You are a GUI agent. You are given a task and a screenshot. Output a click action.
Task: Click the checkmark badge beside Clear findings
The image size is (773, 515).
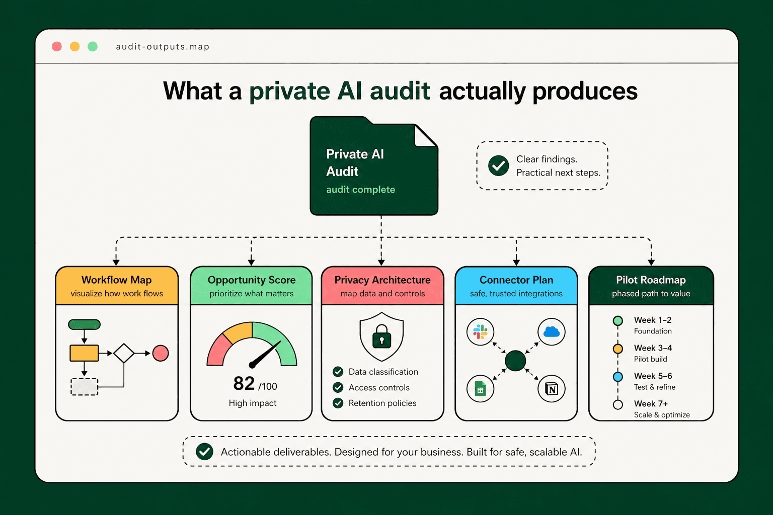(x=498, y=165)
